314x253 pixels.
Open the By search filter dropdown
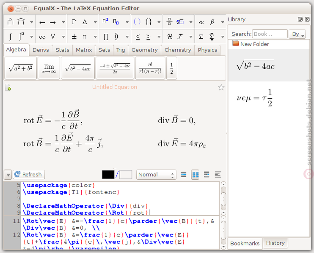(297, 34)
